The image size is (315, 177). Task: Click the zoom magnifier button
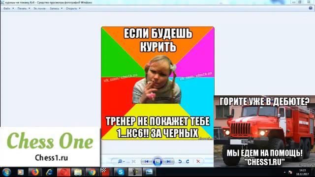121,161
